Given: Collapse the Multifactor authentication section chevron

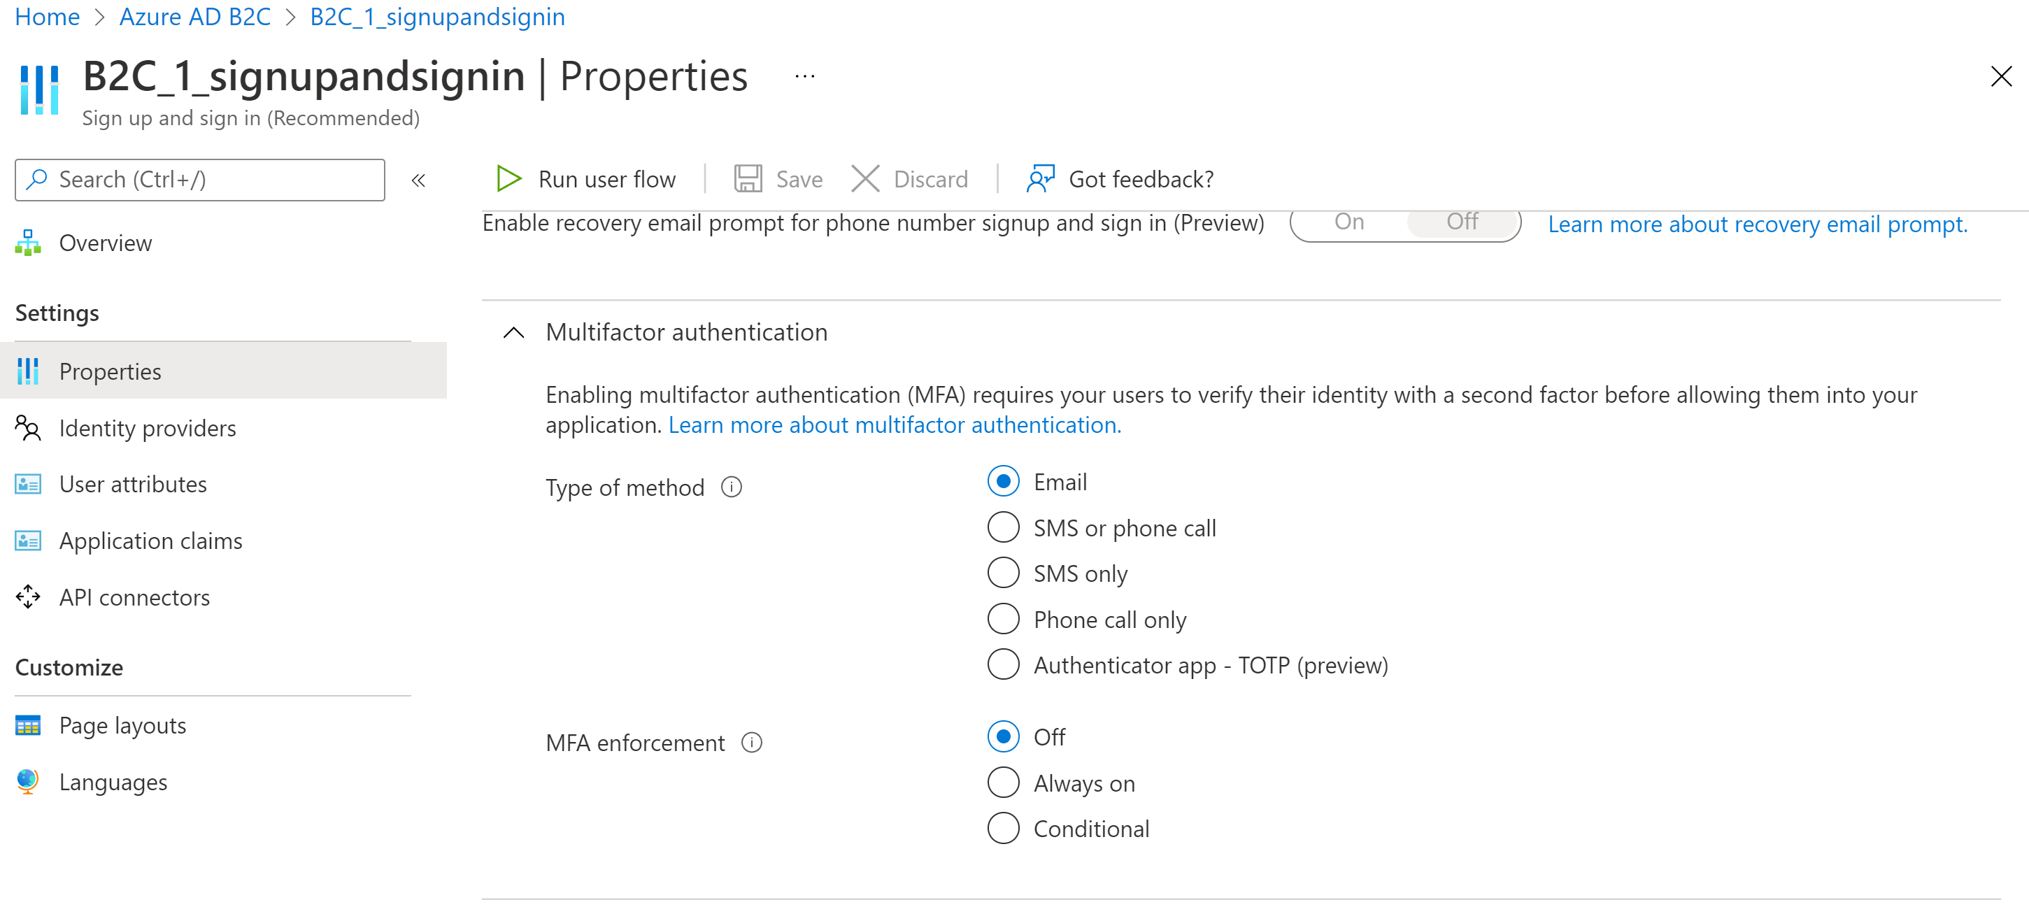Looking at the screenshot, I should [x=513, y=332].
